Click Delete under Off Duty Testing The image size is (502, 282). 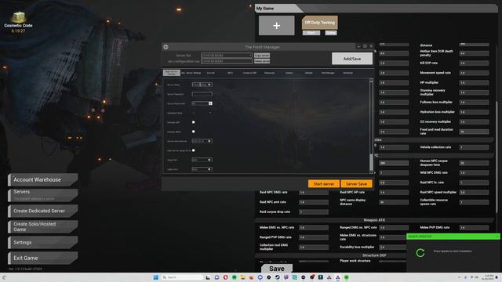[331, 33]
